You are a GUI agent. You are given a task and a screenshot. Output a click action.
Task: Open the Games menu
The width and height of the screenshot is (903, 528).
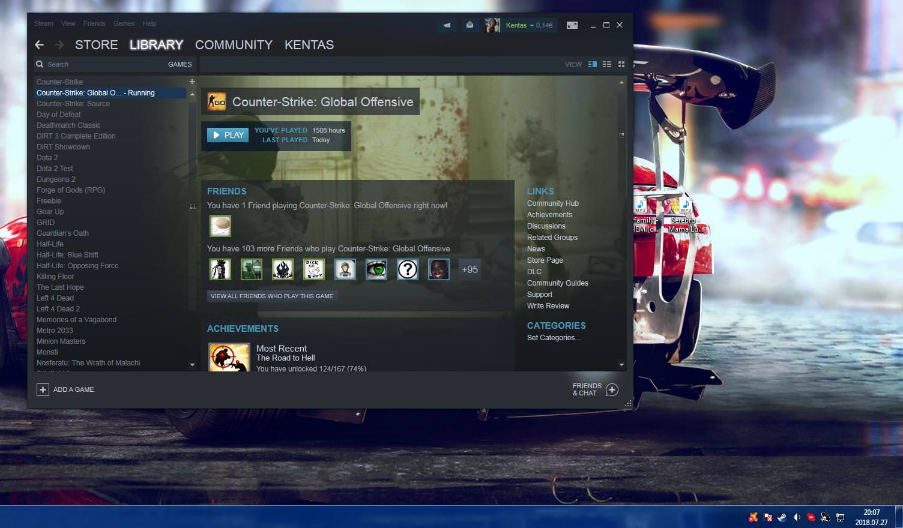coord(124,23)
